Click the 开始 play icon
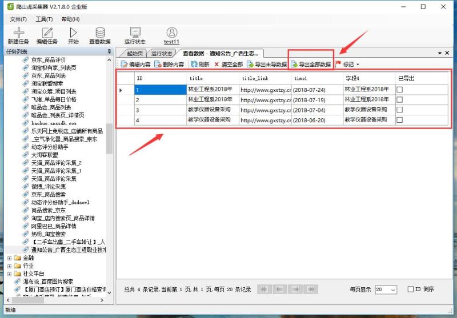This screenshot has height=318, width=457. [x=74, y=35]
